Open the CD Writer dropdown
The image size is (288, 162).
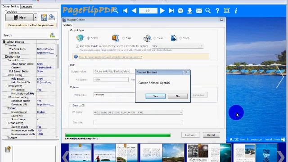tap(138, 112)
